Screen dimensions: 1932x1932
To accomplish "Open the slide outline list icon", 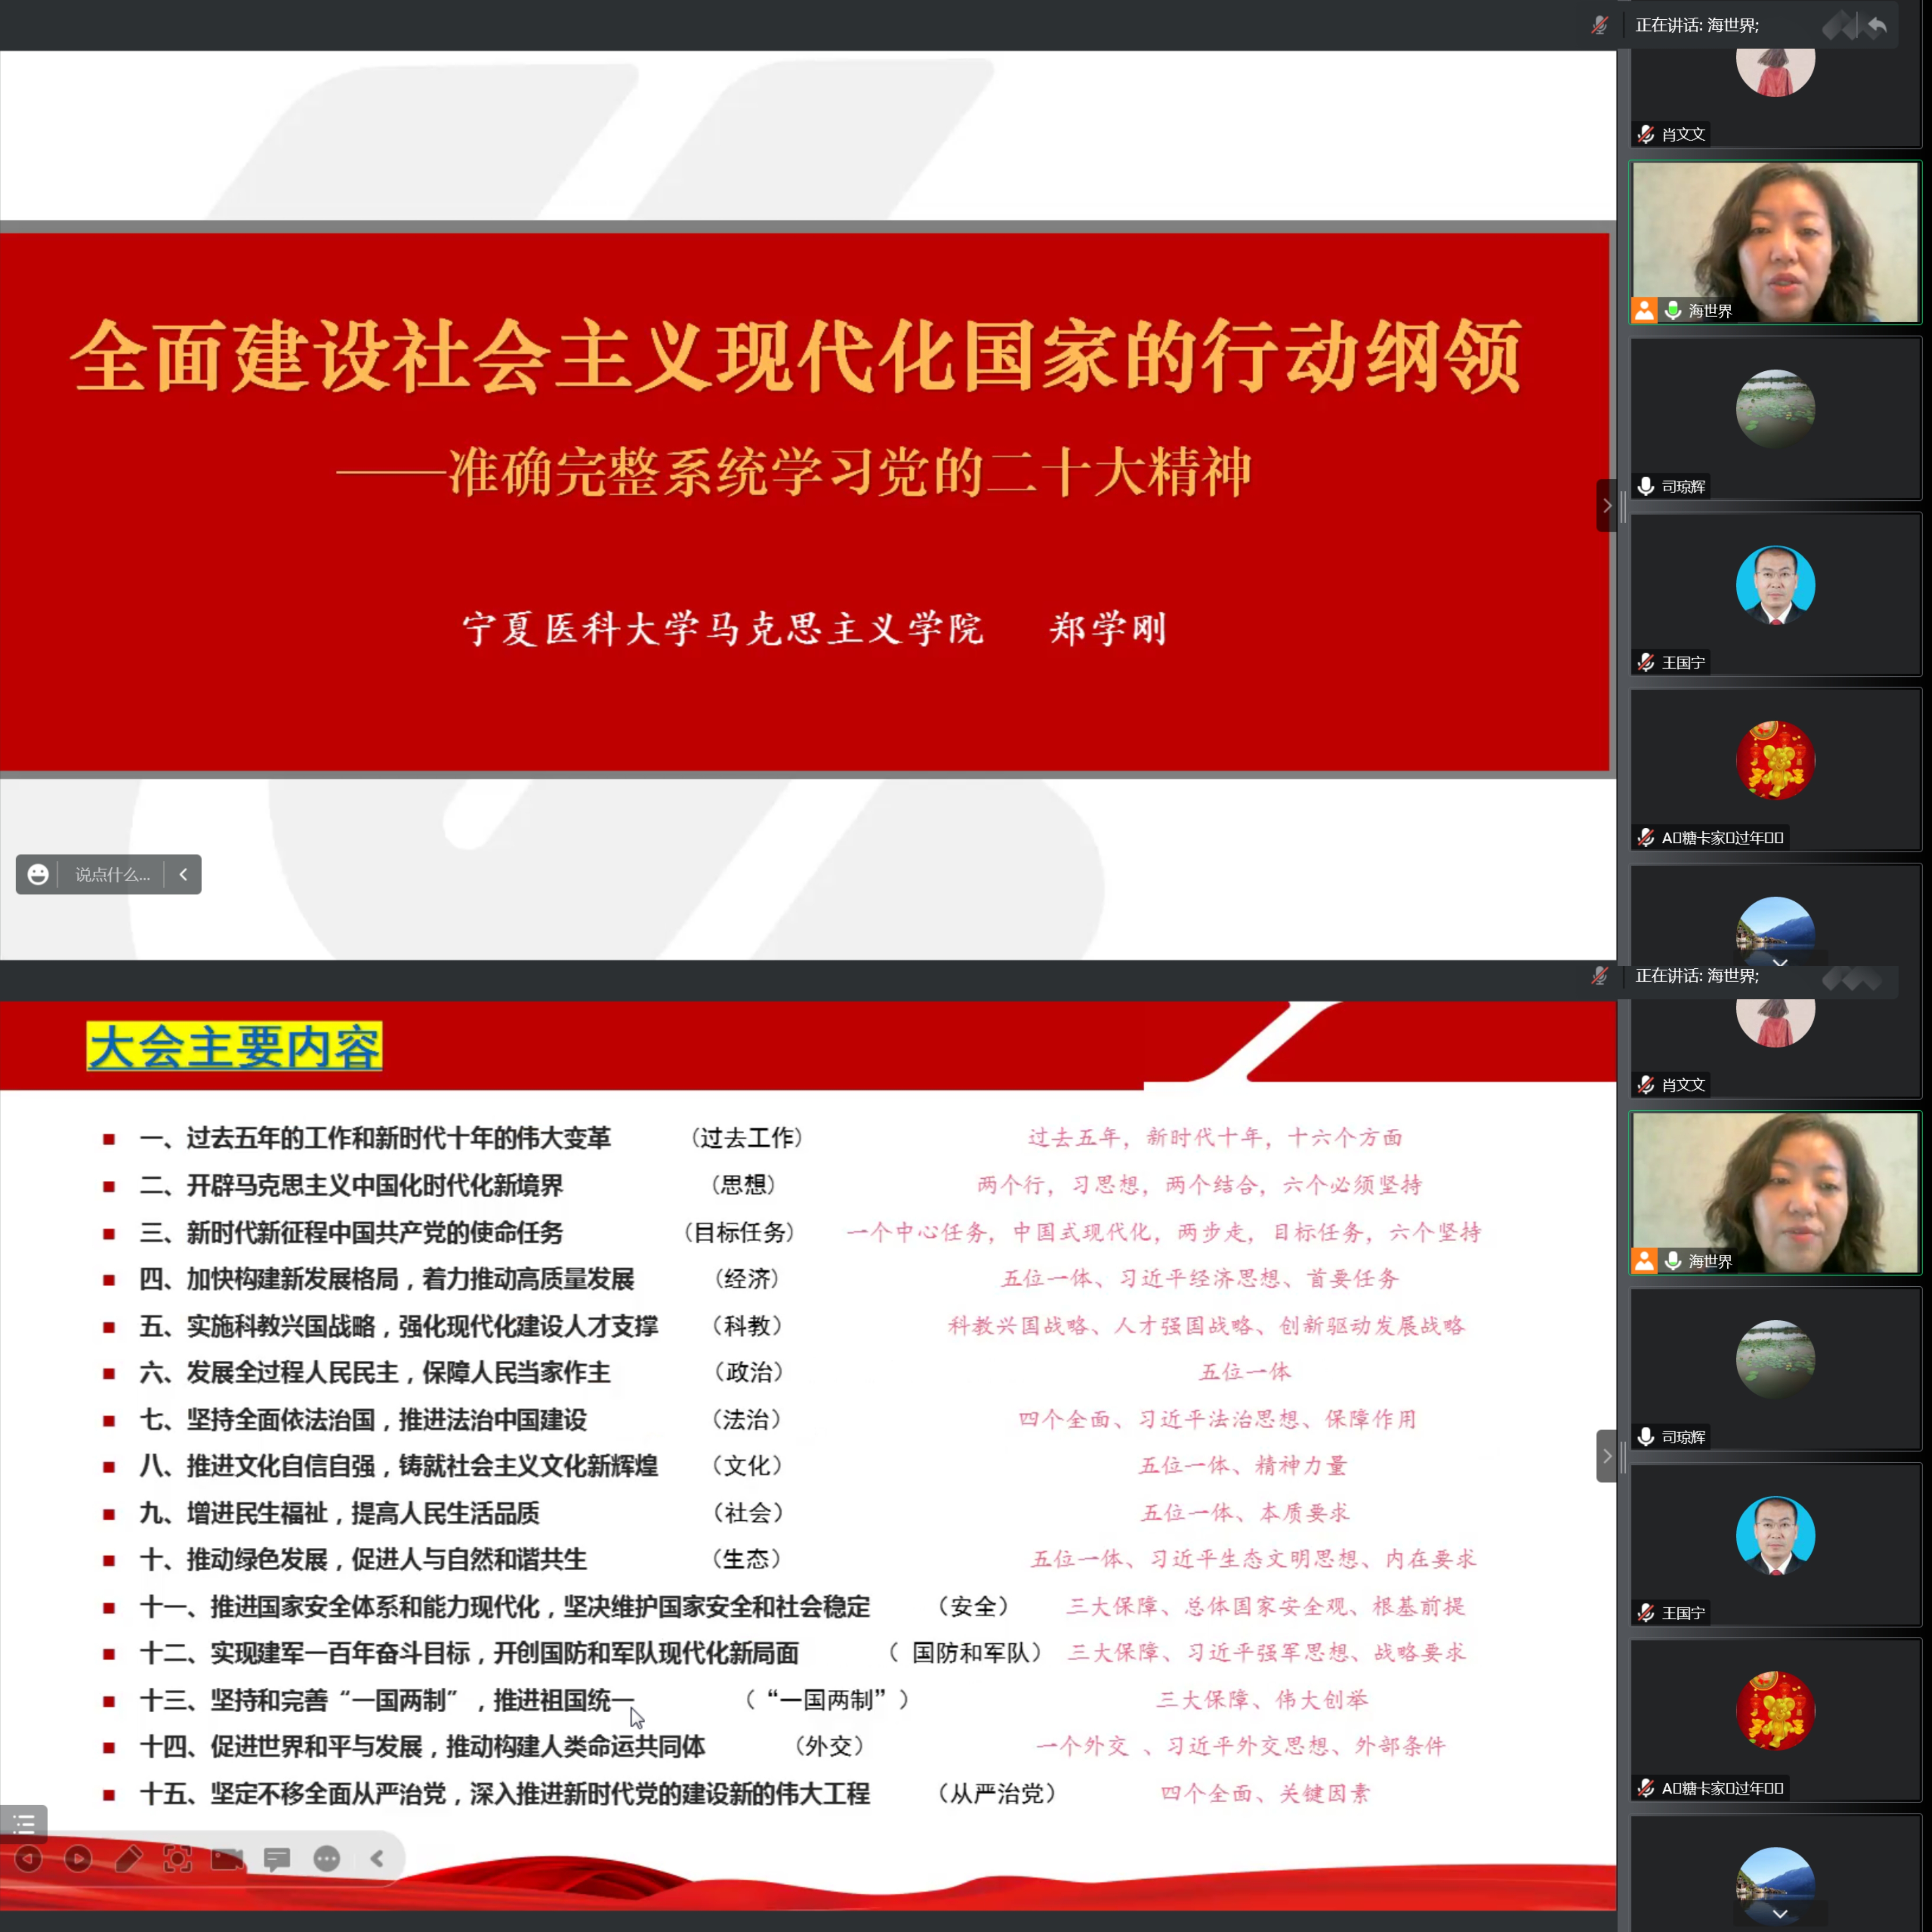I will (24, 1824).
